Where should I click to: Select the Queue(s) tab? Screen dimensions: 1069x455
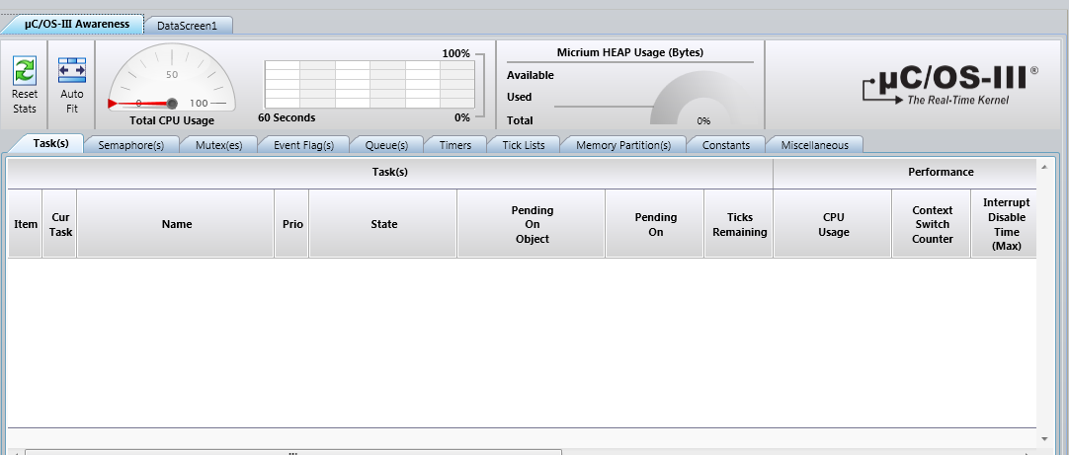(x=386, y=145)
